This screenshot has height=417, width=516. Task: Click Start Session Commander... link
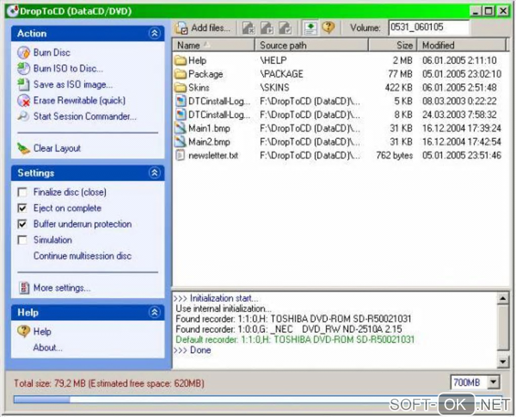click(85, 117)
